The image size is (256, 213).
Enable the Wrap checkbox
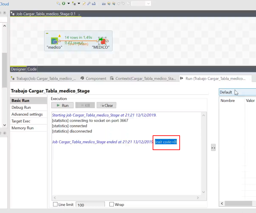[112, 204]
